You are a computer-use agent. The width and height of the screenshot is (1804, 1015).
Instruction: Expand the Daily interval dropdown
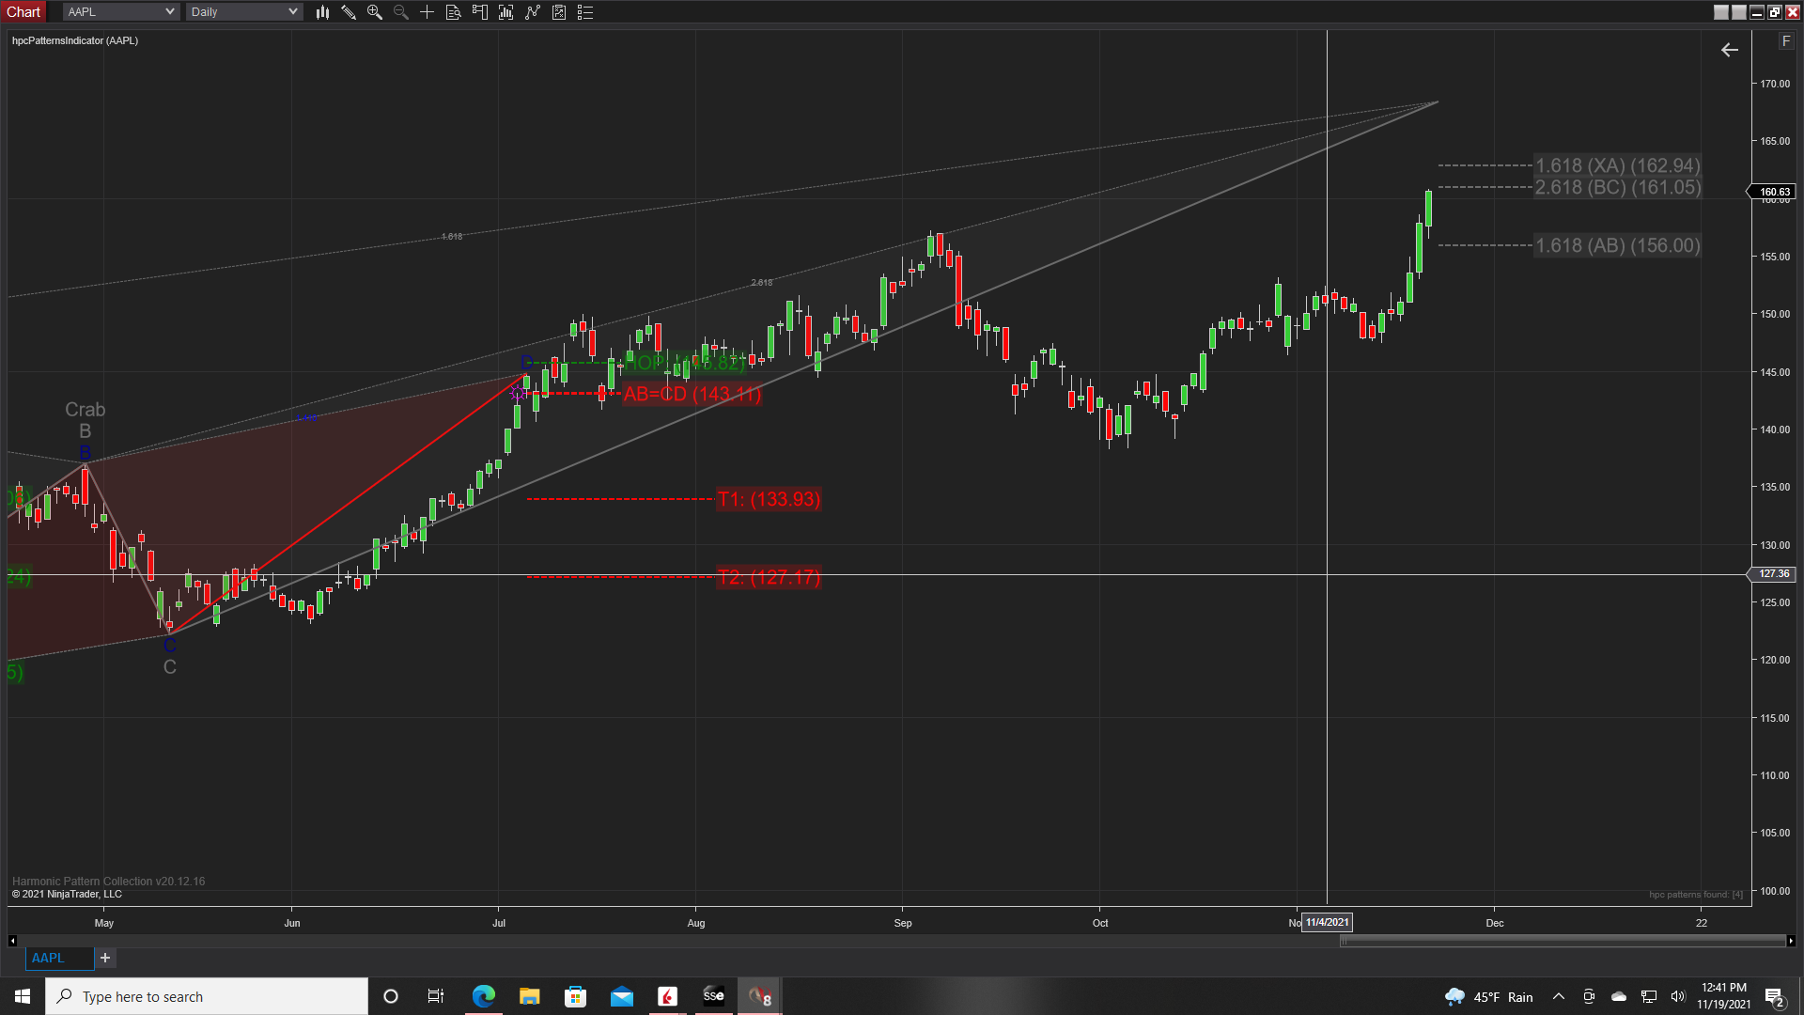coord(292,12)
